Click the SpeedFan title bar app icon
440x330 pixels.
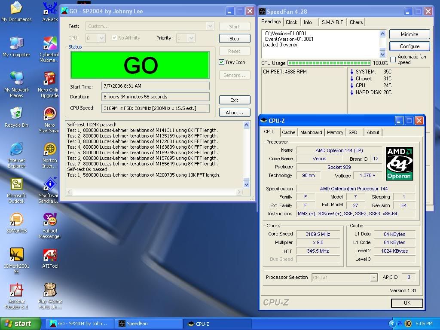pyautogui.click(x=262, y=11)
